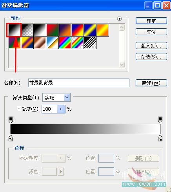This screenshot has height=192, width=171.
Task: Open the presets flyout menu arrow
Action: tap(119, 18)
